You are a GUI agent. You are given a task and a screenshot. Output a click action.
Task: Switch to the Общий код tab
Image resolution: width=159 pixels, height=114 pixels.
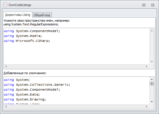tap(42, 15)
